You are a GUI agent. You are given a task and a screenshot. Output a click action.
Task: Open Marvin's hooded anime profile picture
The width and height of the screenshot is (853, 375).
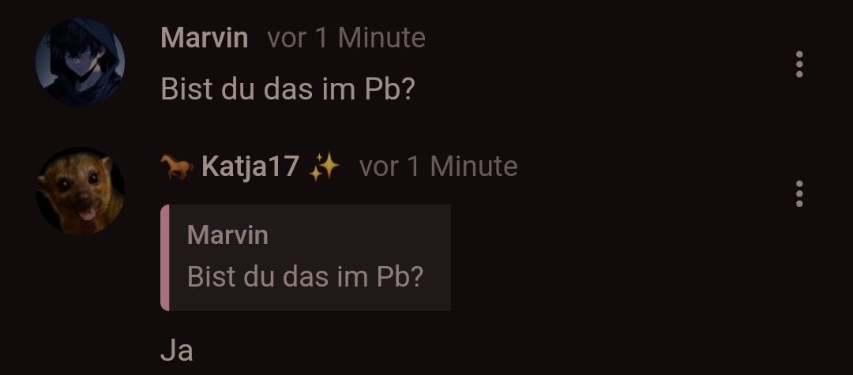pyautogui.click(x=80, y=62)
